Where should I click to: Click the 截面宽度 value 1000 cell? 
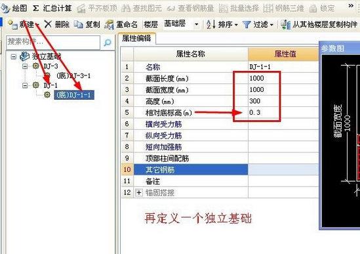pyautogui.click(x=283, y=90)
